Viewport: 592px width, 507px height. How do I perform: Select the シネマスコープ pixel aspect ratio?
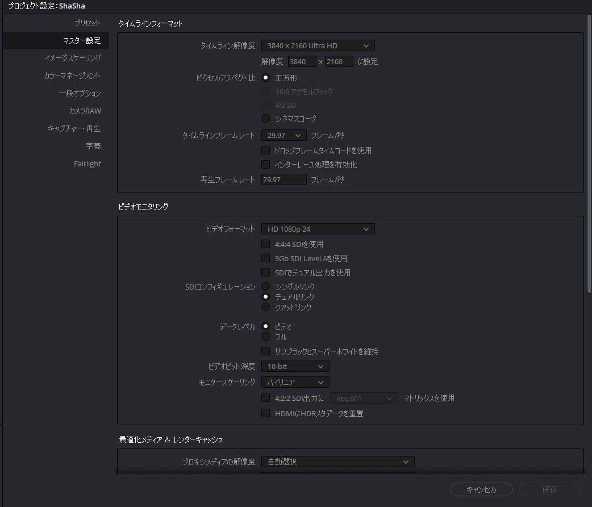[265, 119]
